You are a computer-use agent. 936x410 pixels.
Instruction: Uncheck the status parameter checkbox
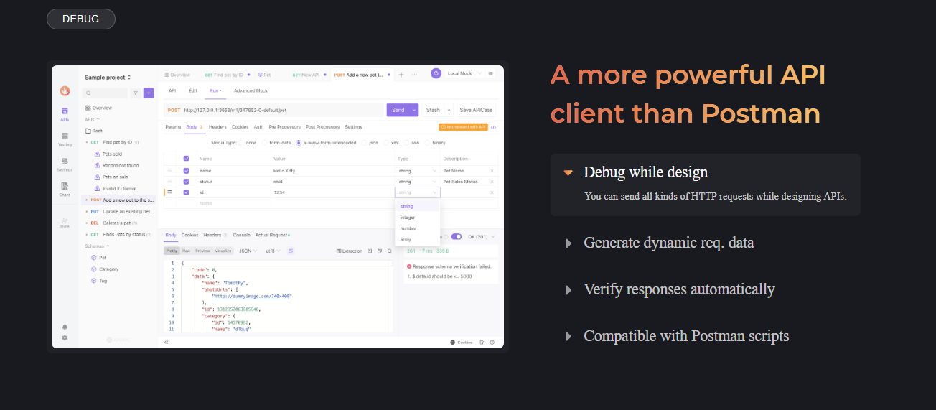187,182
